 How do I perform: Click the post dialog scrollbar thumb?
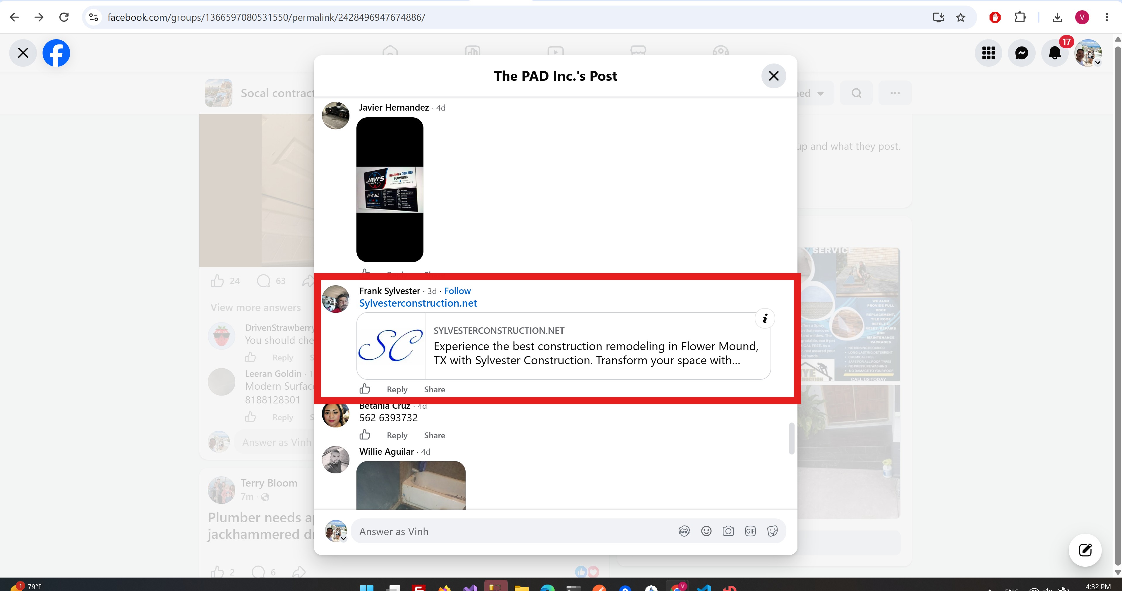pos(791,438)
